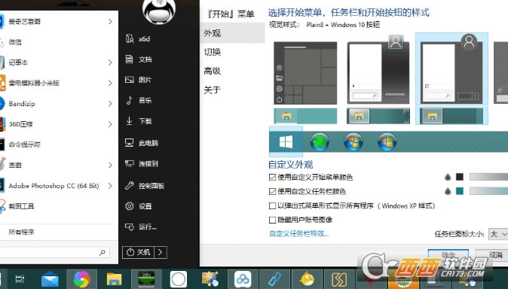Click the chain link taskbar icon

coord(274,279)
